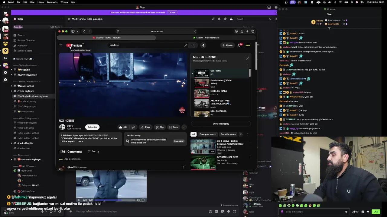Click the Add a comment field
The image size is (387, 217).
pos(122,159)
